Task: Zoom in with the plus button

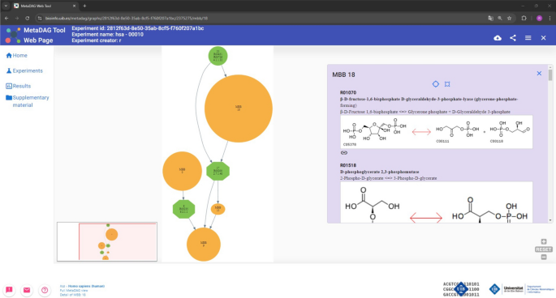Action: [x=544, y=241]
